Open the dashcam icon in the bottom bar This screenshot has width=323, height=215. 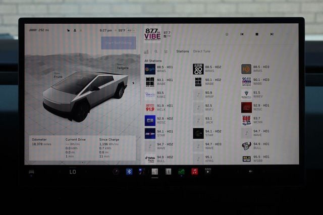click(x=116, y=172)
